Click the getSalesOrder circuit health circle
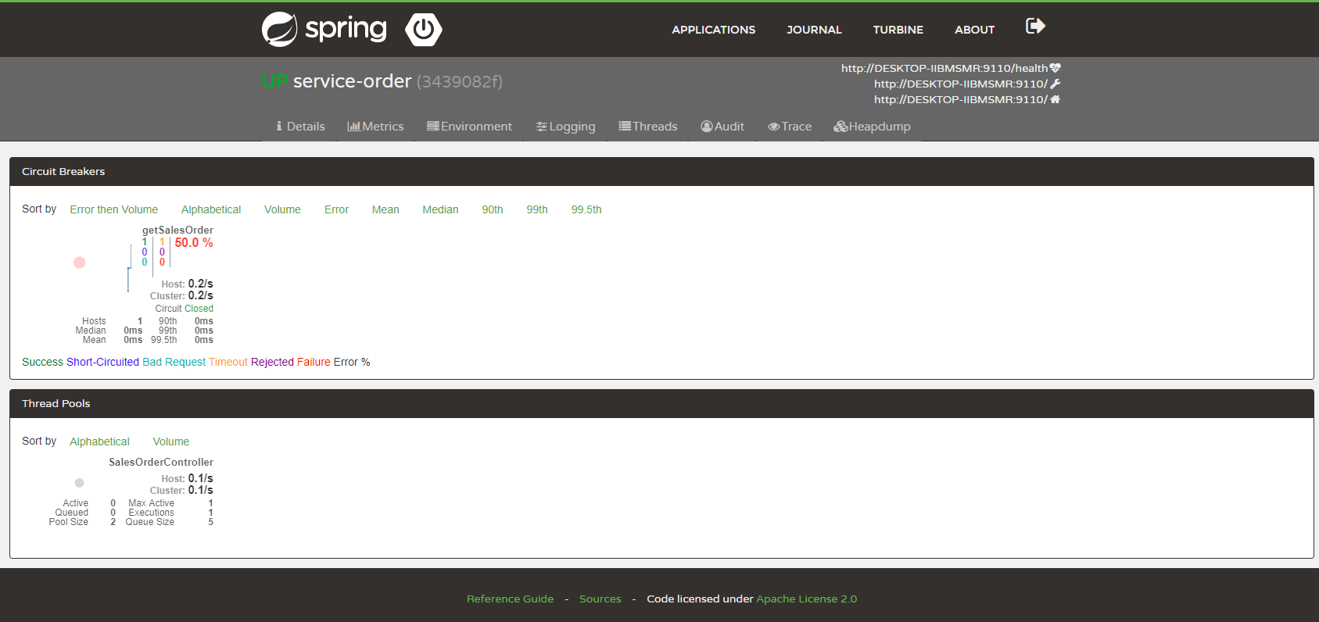 pyautogui.click(x=79, y=263)
